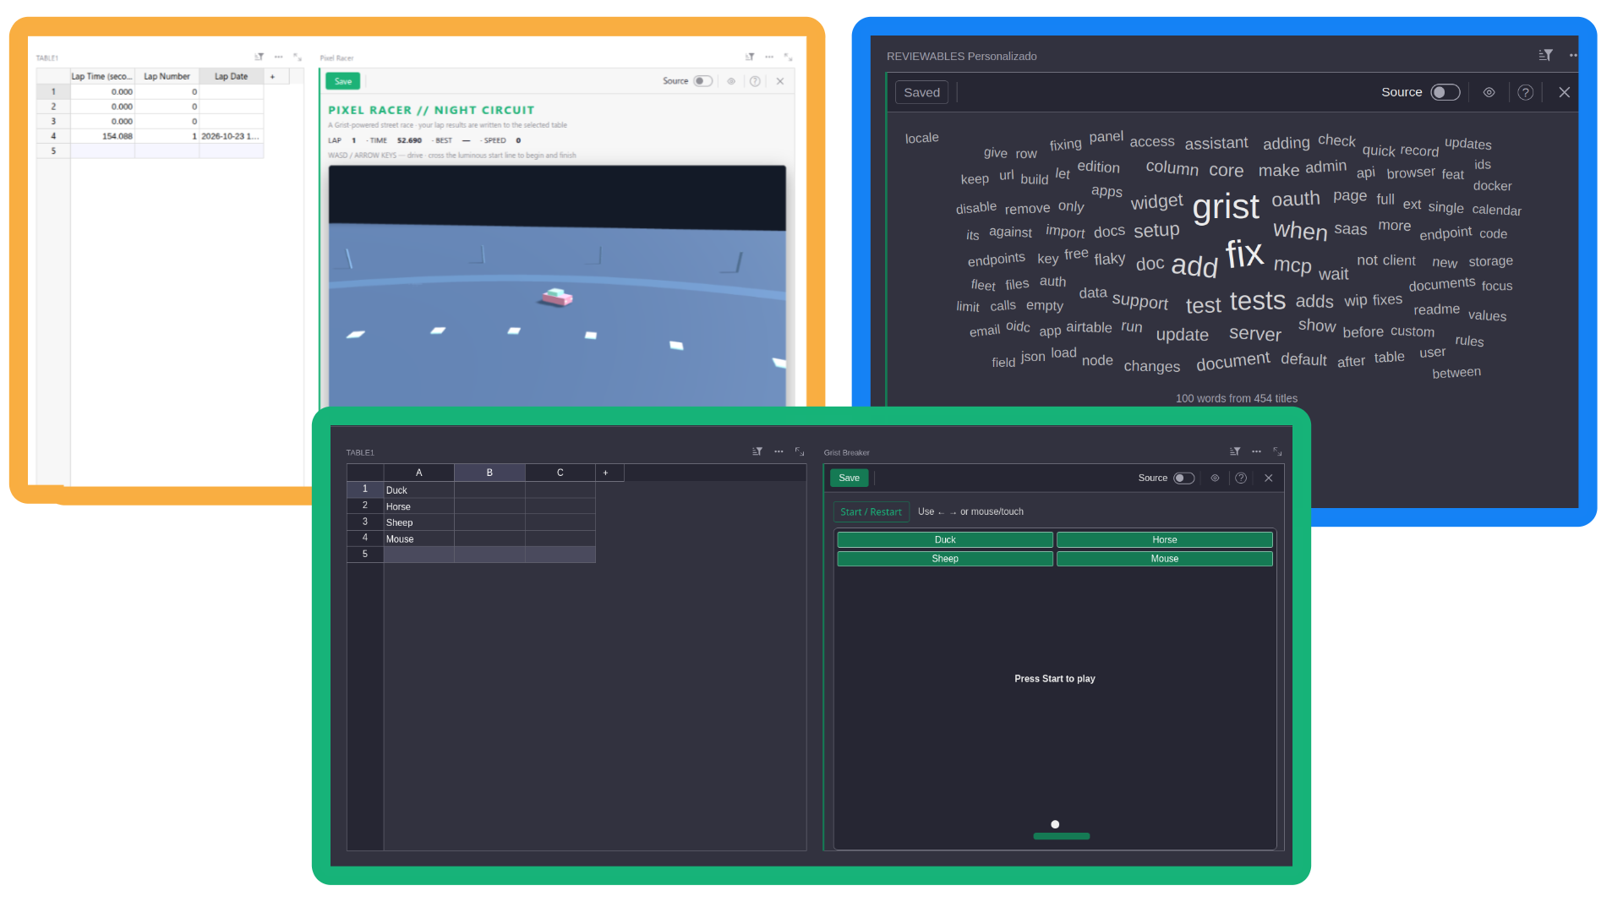Select the Lap Number column header
Viewport: 1623px width, 913px height.
pos(167,76)
